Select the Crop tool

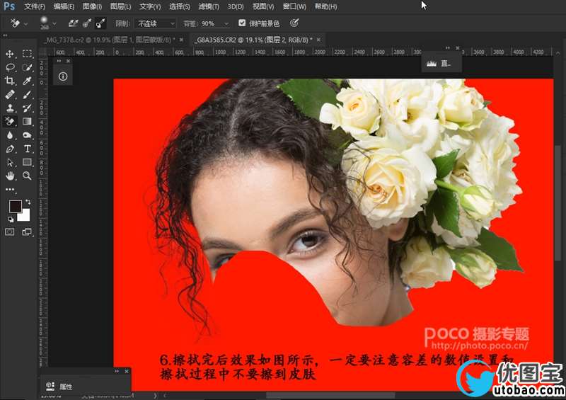click(10, 81)
